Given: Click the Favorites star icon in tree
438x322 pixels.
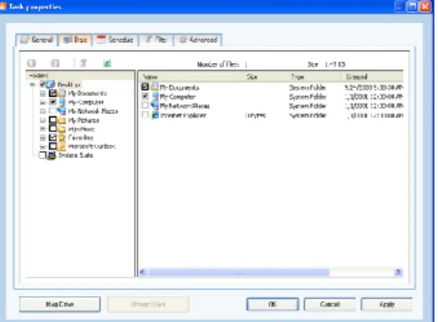Looking at the screenshot, I should [x=61, y=137].
